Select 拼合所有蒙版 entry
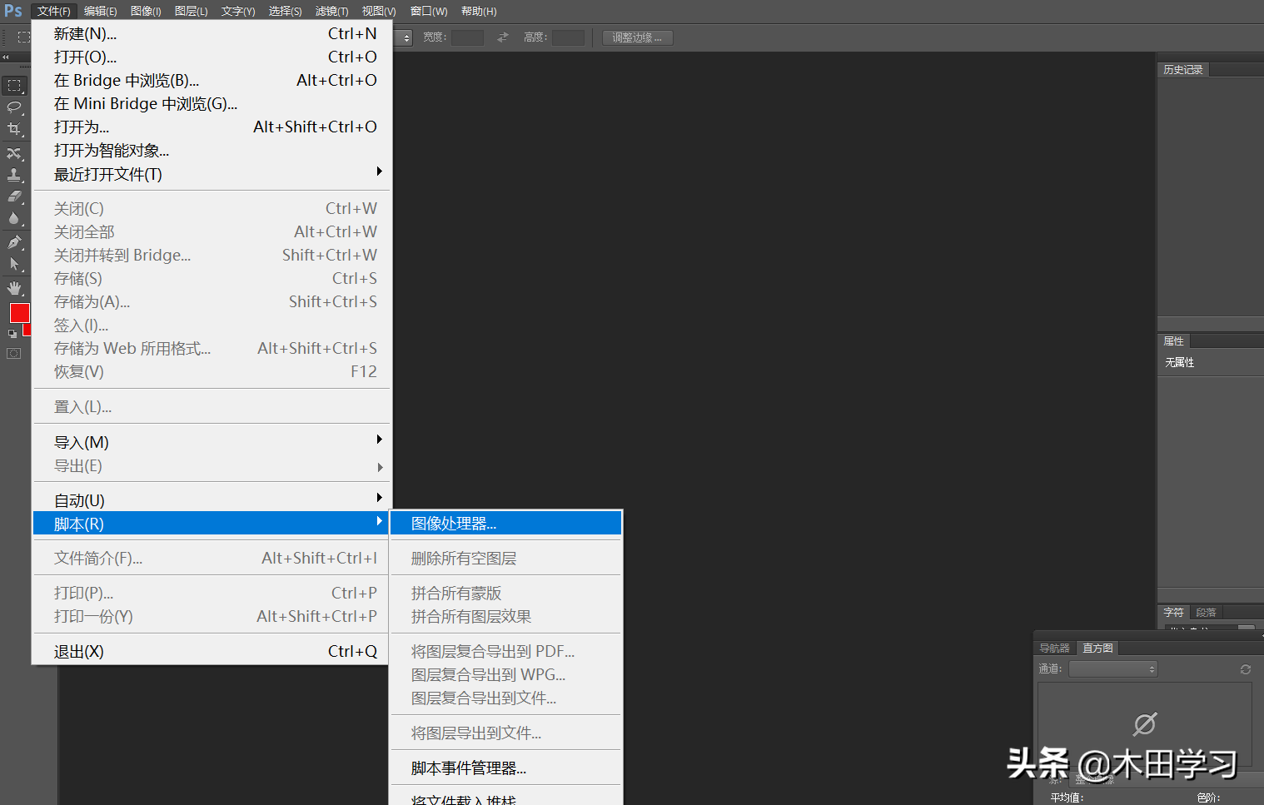This screenshot has width=1264, height=805. coord(505,593)
